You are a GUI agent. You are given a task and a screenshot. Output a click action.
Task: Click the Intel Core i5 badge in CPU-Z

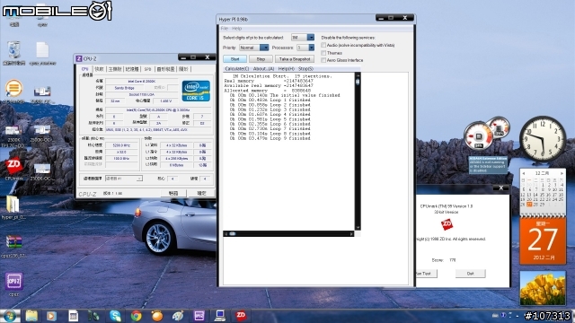[x=196, y=91]
